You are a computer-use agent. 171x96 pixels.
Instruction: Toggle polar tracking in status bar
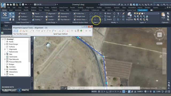click(110, 91)
